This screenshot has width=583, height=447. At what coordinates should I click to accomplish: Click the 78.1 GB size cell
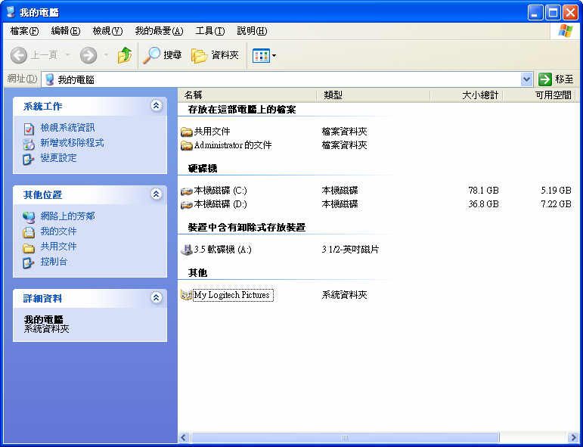pos(483,191)
